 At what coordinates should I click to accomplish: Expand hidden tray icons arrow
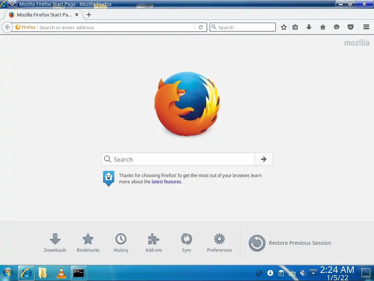tap(313, 273)
